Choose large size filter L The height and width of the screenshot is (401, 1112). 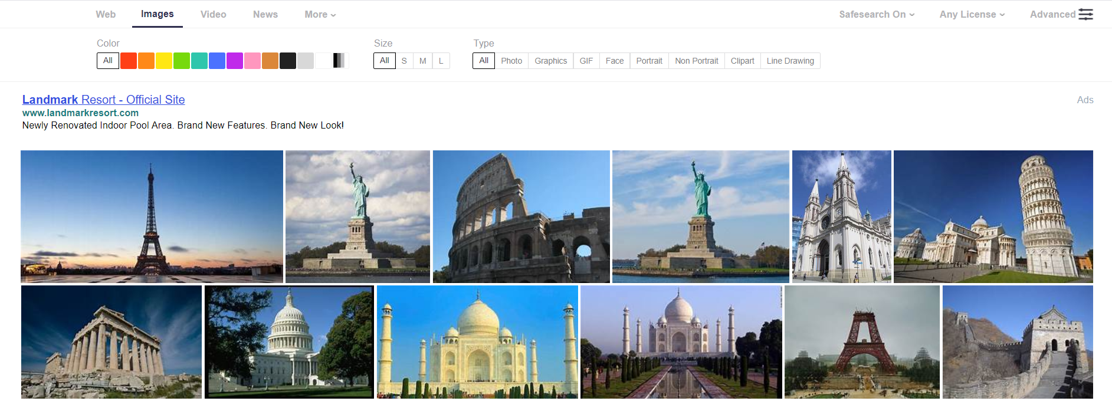tap(441, 61)
